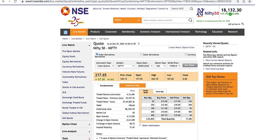The width and height of the screenshot is (255, 140).
Task: Click the Equity Derivatives sidebar link
Action: click(72, 62)
